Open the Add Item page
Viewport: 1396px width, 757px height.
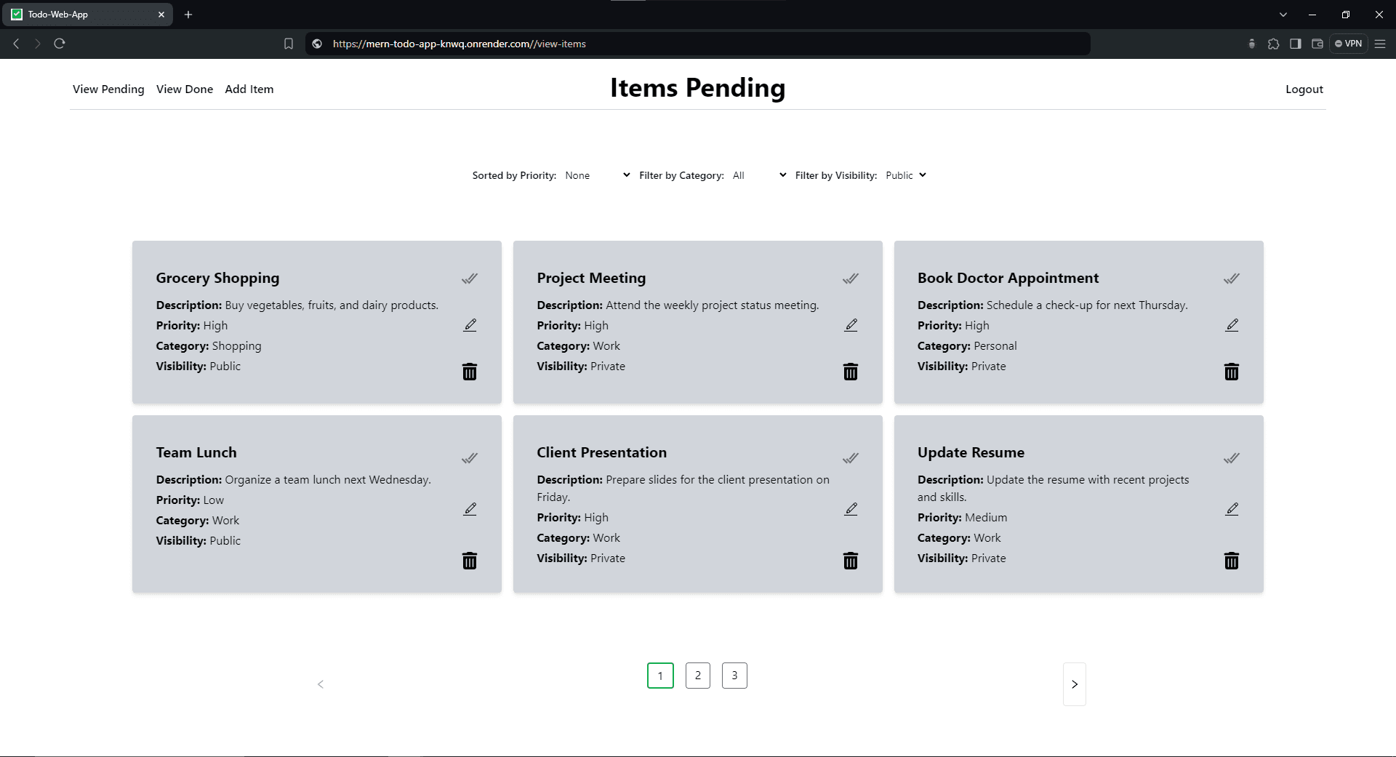click(249, 89)
